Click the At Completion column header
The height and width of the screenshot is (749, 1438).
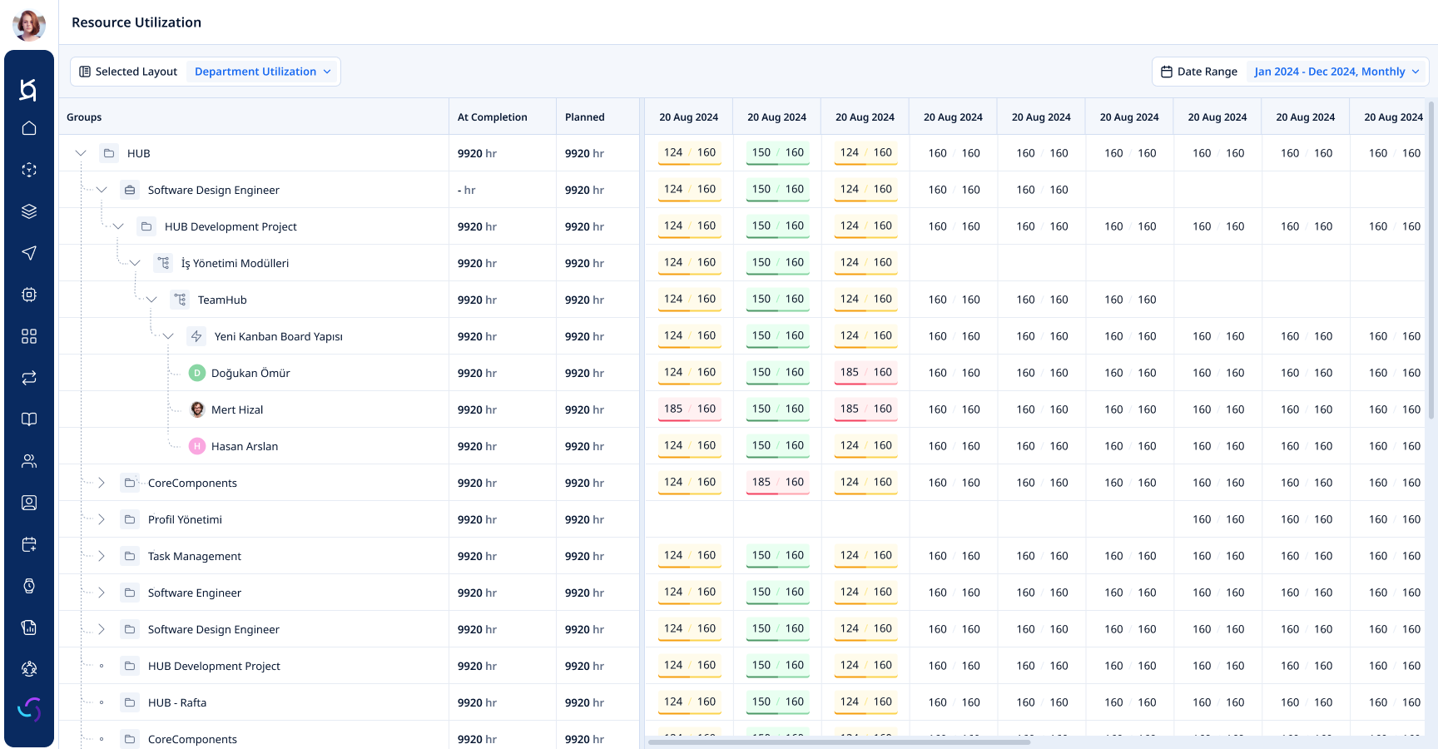492,117
